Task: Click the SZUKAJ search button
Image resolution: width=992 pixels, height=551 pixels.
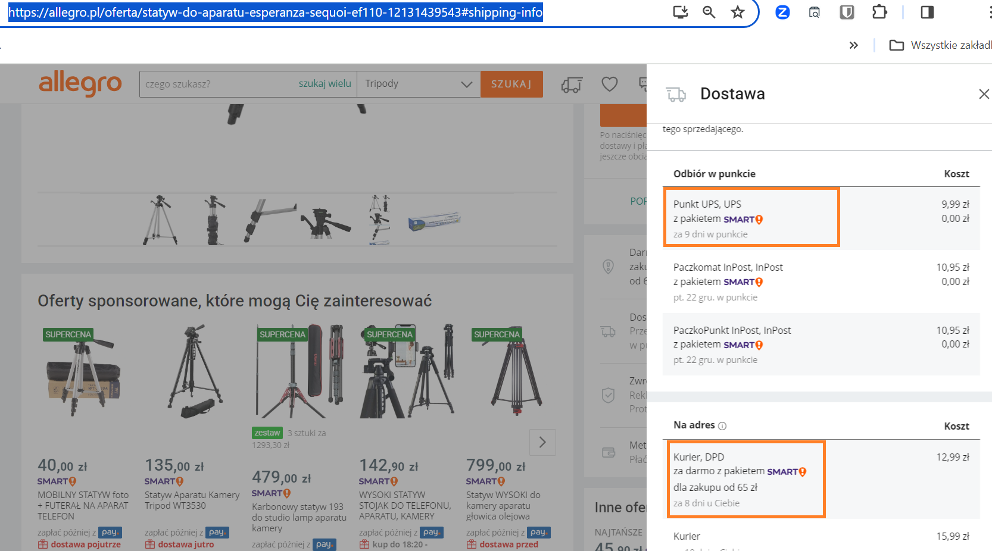Action: pos(511,84)
